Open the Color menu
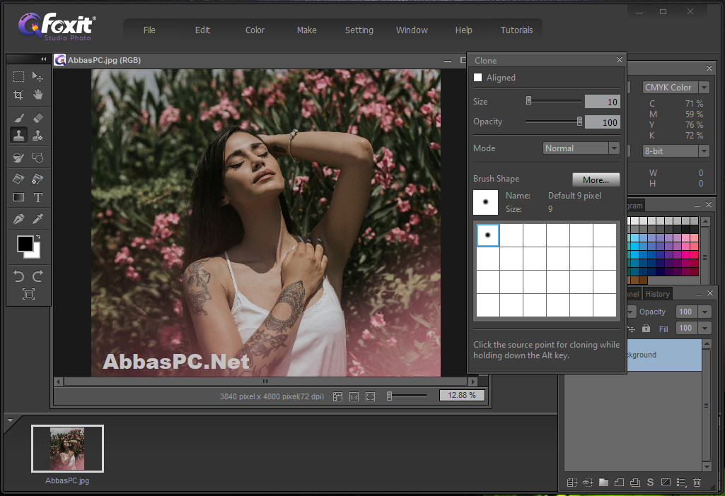 click(x=255, y=30)
